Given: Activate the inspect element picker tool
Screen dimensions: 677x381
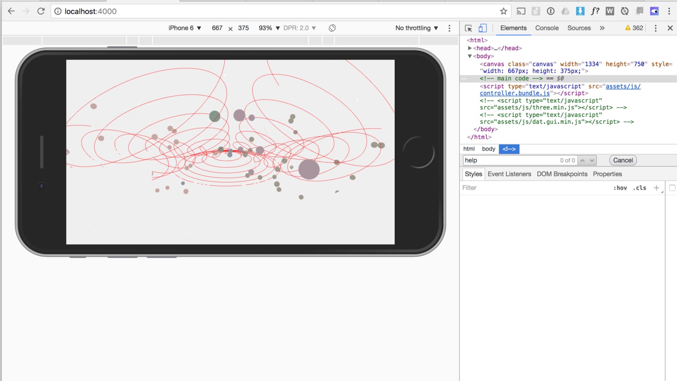Looking at the screenshot, I should [468, 28].
